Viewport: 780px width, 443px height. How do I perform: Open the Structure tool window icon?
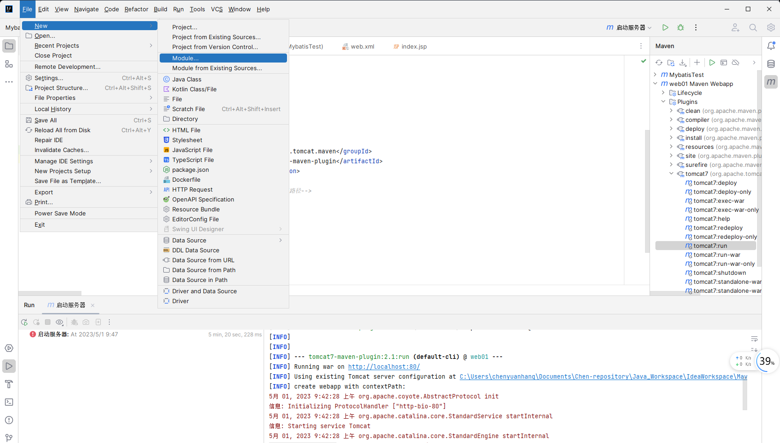tap(9, 64)
